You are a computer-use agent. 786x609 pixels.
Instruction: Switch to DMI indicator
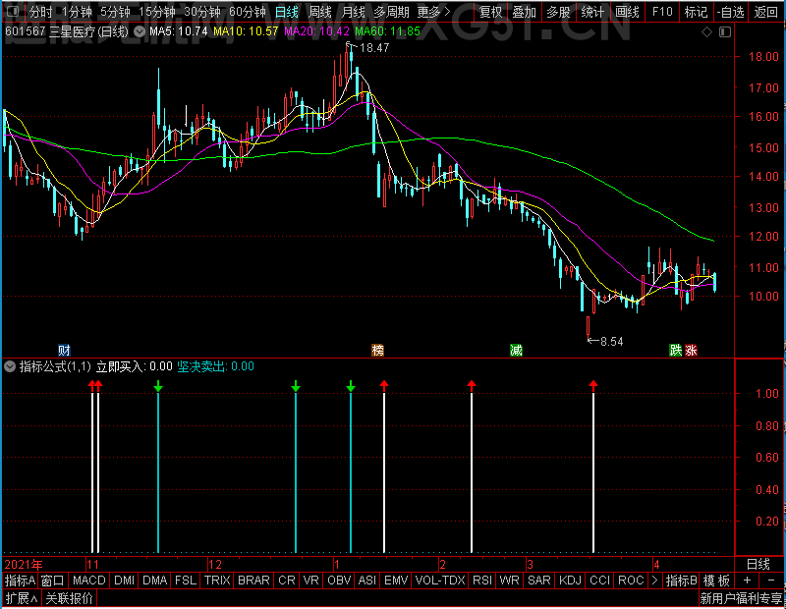coord(125,581)
